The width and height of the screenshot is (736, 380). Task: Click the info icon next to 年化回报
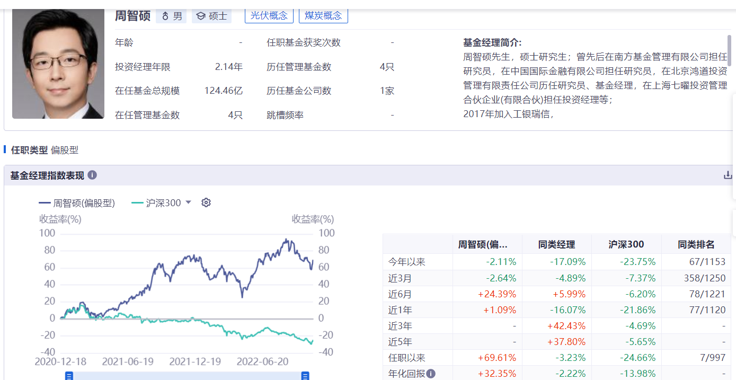point(431,374)
